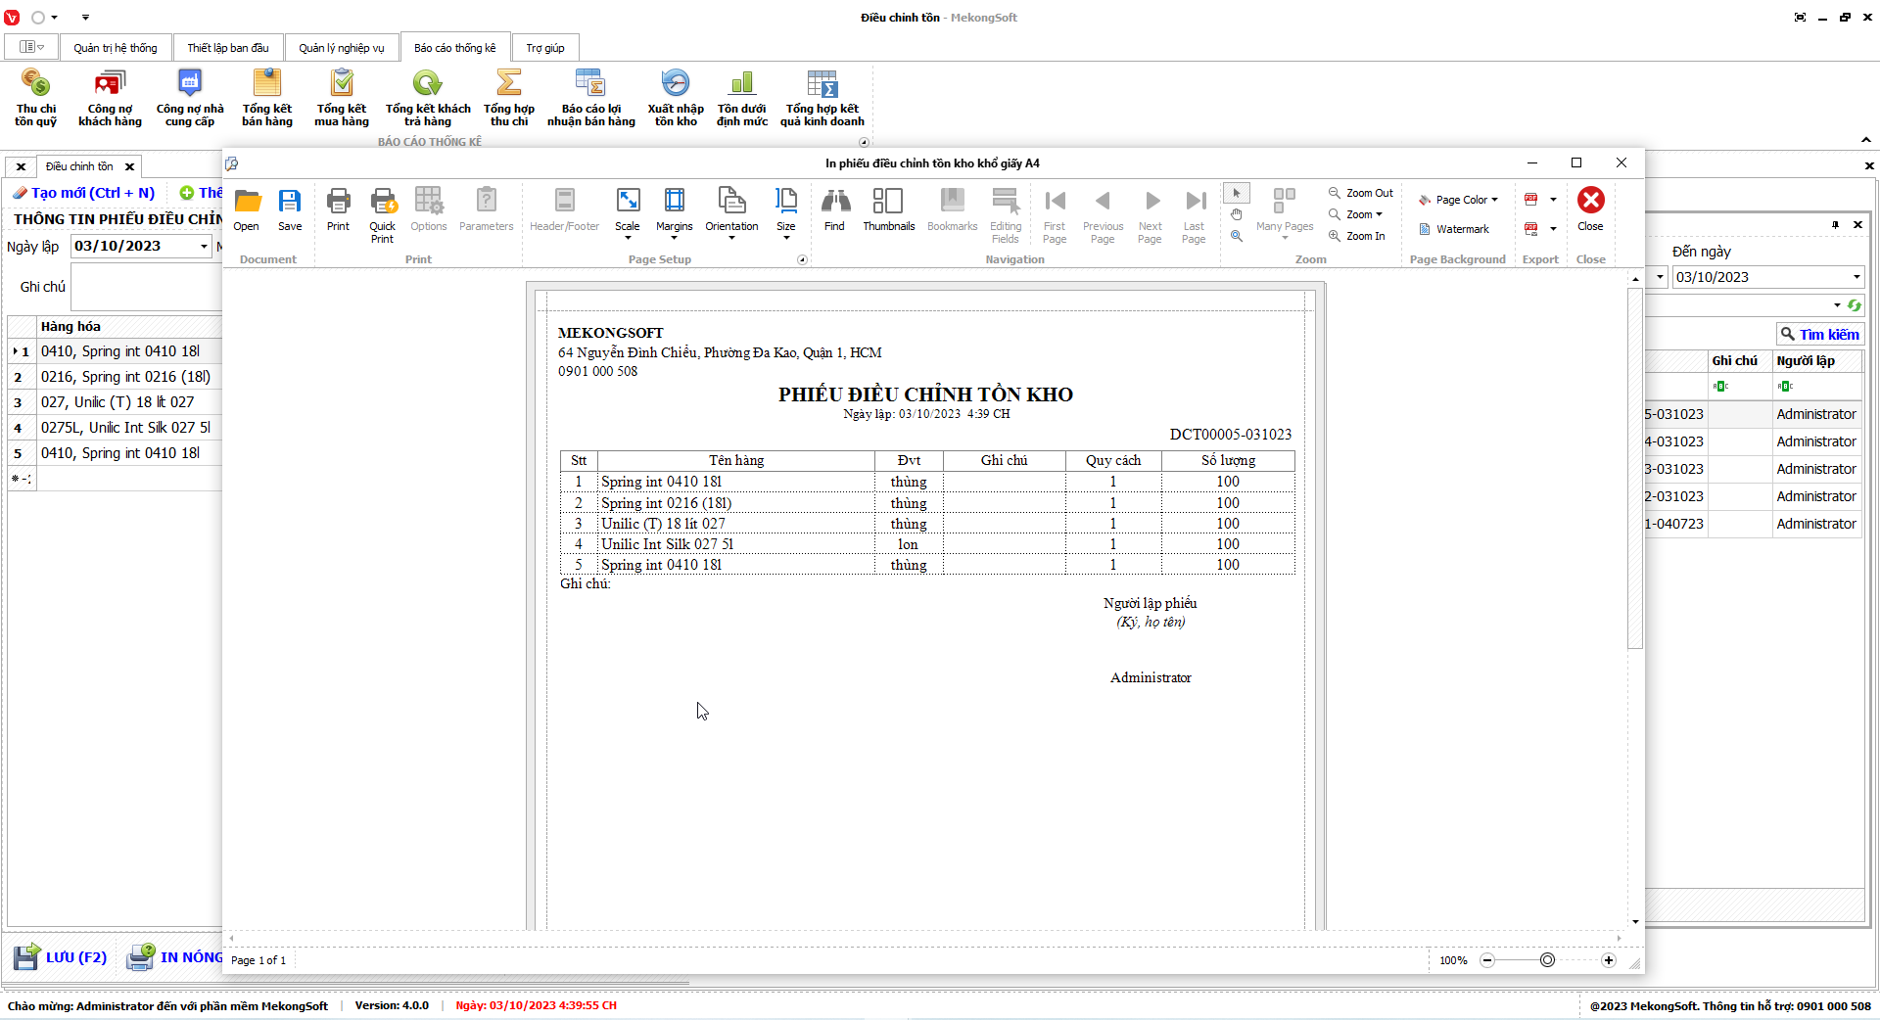Click the Tìm kiếm search button
1880x1020 pixels.
tap(1819, 335)
